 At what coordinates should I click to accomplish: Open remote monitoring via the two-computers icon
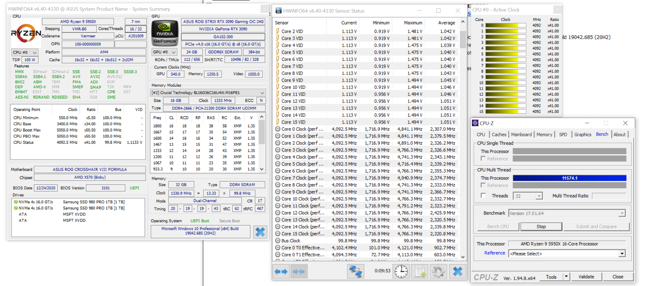pyautogui.click(x=355, y=271)
